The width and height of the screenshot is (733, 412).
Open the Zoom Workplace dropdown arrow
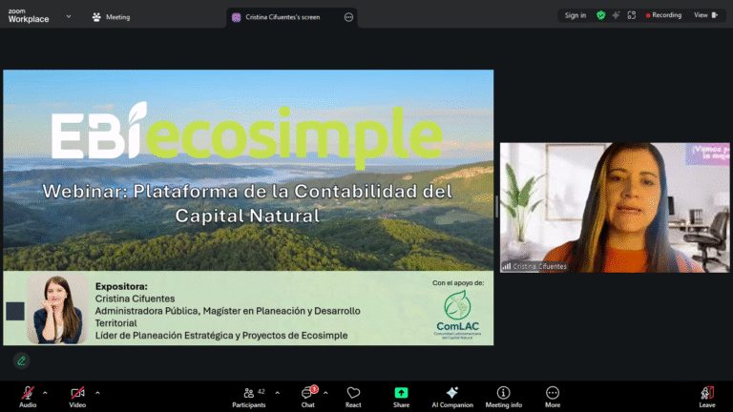[x=69, y=17]
